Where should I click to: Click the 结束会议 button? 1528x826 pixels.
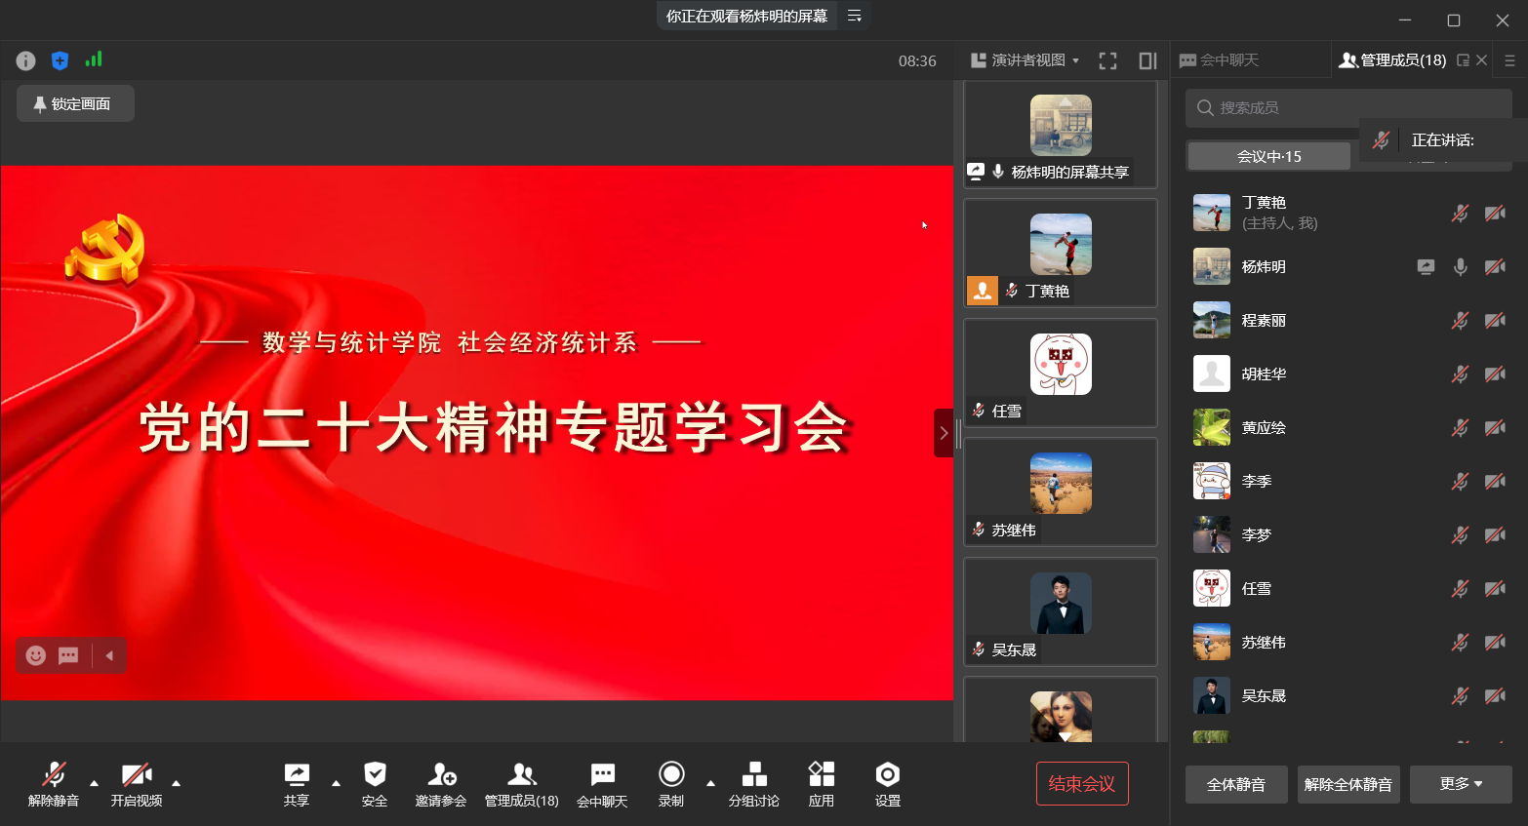pyautogui.click(x=1081, y=783)
